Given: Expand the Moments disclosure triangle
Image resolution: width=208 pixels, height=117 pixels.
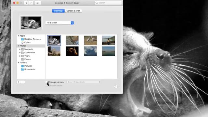Looking at the screenshot, I should [20, 49].
